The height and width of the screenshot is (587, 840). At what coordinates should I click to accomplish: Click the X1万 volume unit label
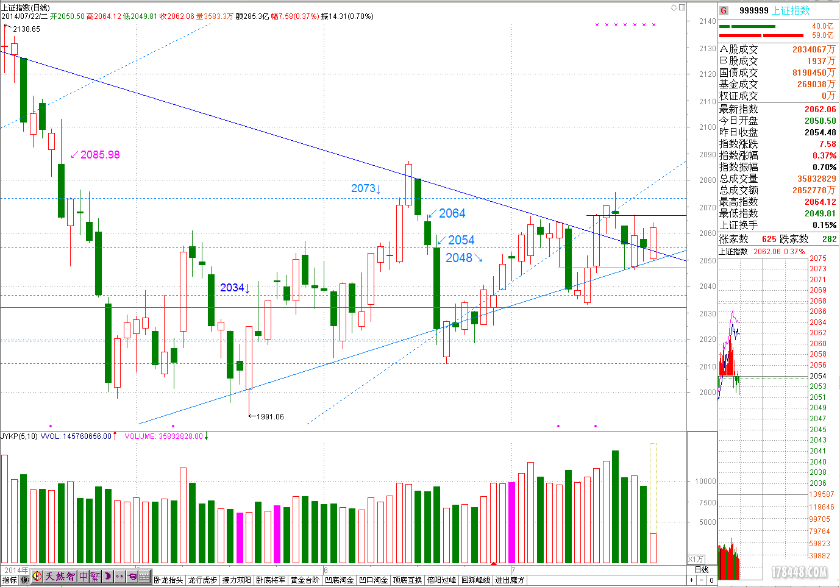pos(696,560)
